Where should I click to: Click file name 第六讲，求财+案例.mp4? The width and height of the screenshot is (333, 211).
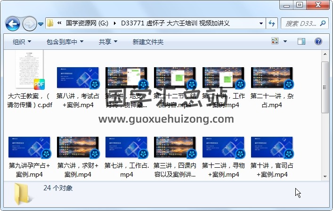coord(78,170)
